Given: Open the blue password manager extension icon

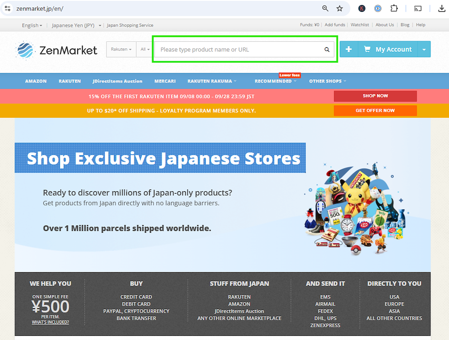Looking at the screenshot, I should pyautogui.click(x=378, y=9).
